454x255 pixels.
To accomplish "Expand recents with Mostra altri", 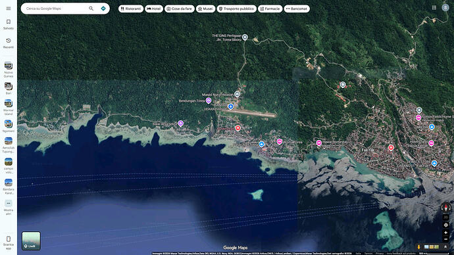I will [x=9, y=207].
